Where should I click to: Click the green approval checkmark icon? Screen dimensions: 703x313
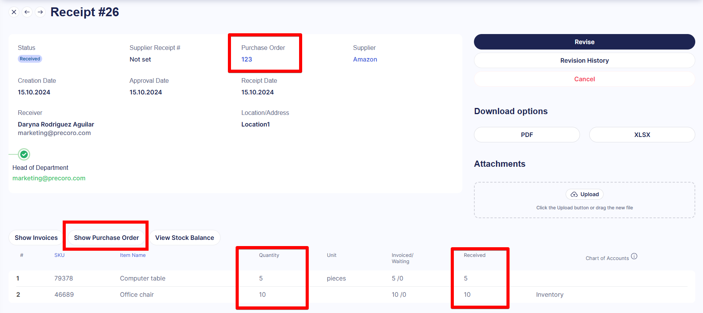click(24, 155)
